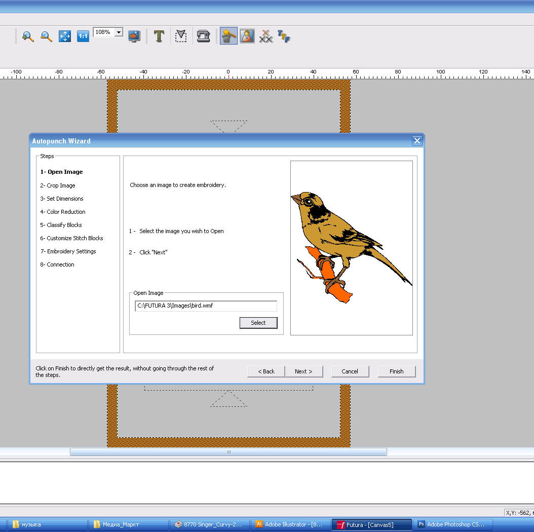The height and width of the screenshot is (532, 534).
Task: Click the Next > button
Action: click(x=303, y=371)
